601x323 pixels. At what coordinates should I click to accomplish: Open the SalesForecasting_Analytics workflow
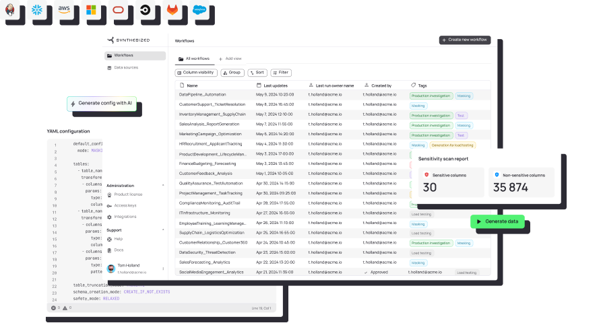coord(204,262)
